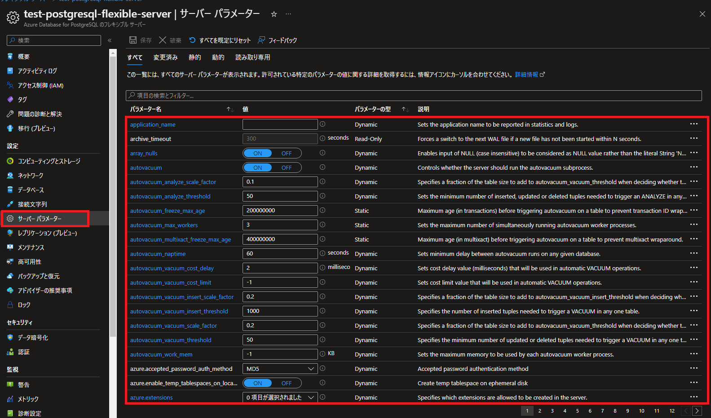Viewport: 711px width, 418px height.
Task: Go to page 2 in pagination
Action: click(540, 411)
